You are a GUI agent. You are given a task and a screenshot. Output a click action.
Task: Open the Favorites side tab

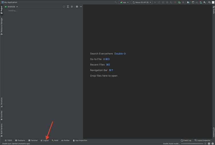tap(2, 116)
